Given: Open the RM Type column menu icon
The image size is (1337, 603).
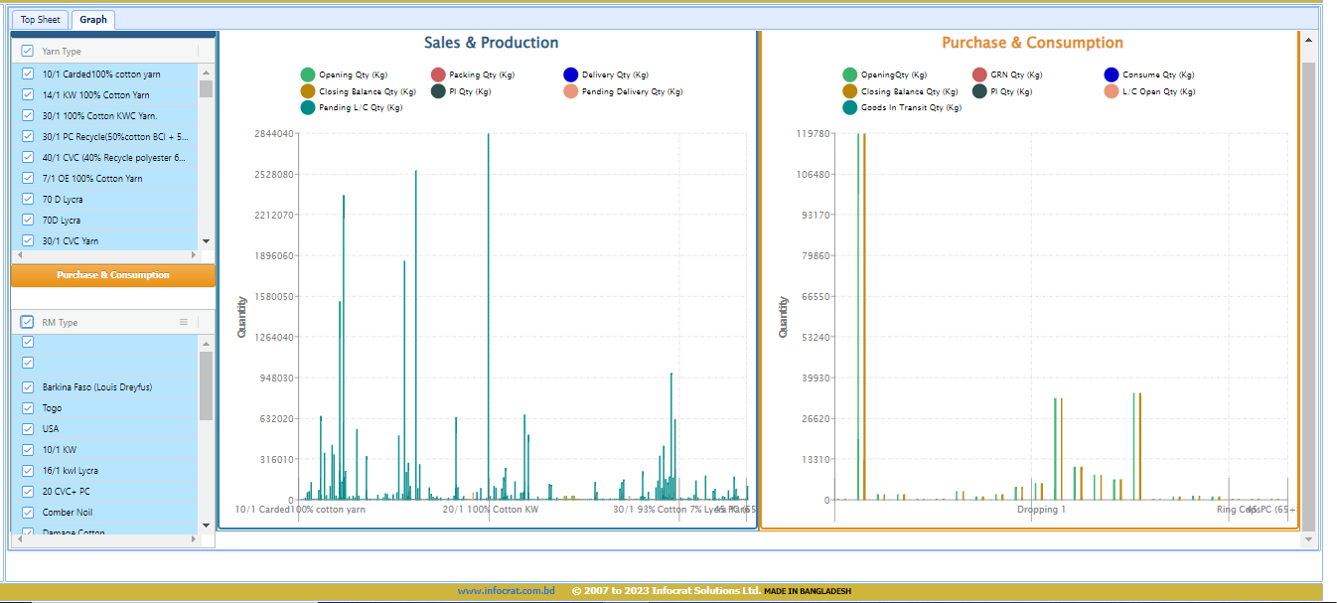Looking at the screenshot, I should 183,322.
